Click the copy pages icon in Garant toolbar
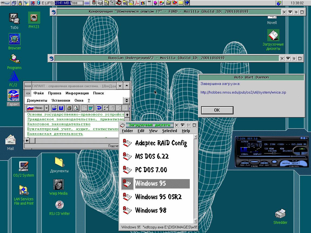Viewport: 311px width, 233px height. 84,108
